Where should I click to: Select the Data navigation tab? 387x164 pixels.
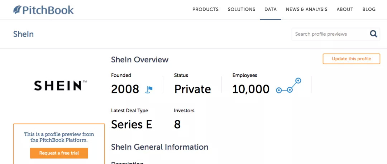point(271,10)
